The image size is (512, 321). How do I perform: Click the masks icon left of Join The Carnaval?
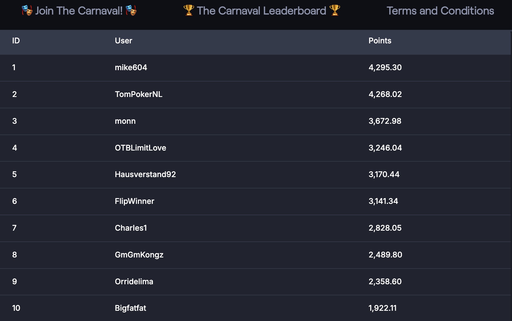(27, 10)
